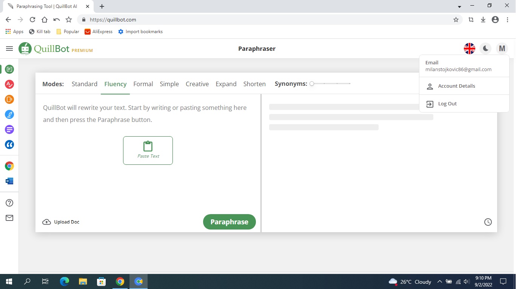Select the Shorten mode
Screen dimensions: 516x289
pos(254,84)
